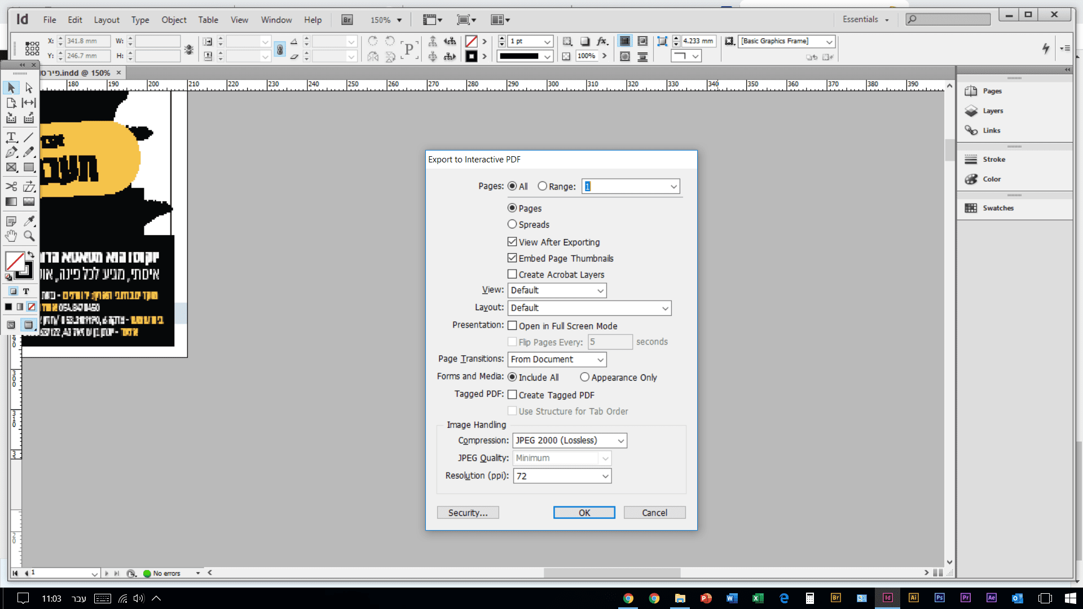Select the Eyedropper tool

click(x=29, y=221)
